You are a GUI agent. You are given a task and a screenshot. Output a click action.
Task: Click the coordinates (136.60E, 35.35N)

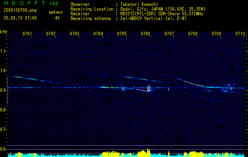(x=185, y=9)
